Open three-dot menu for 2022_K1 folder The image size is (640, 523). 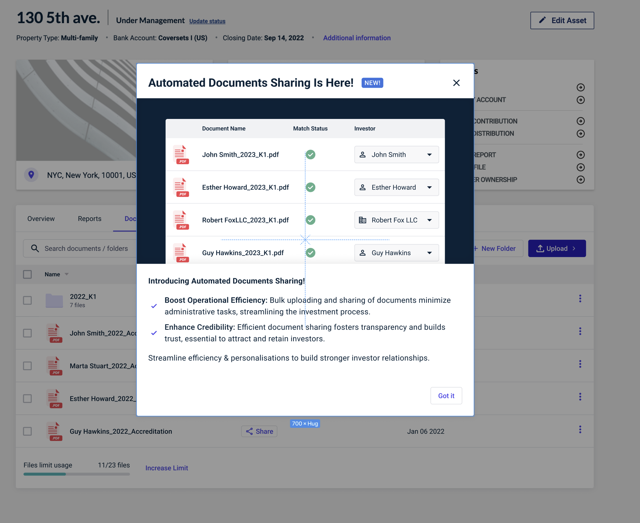(580, 298)
